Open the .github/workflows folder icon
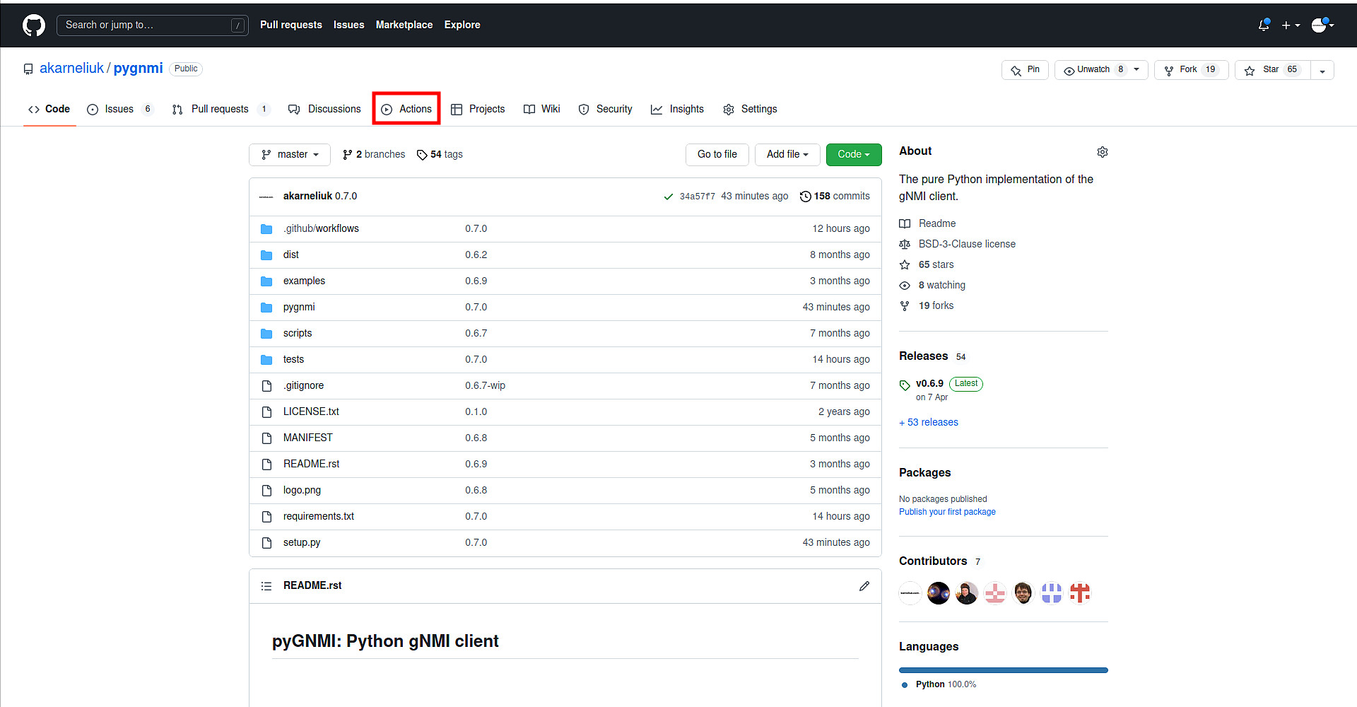 pos(266,228)
